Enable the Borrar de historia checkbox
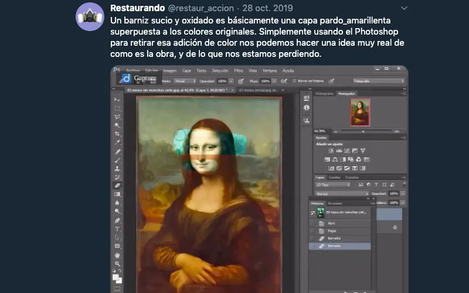 click(294, 81)
